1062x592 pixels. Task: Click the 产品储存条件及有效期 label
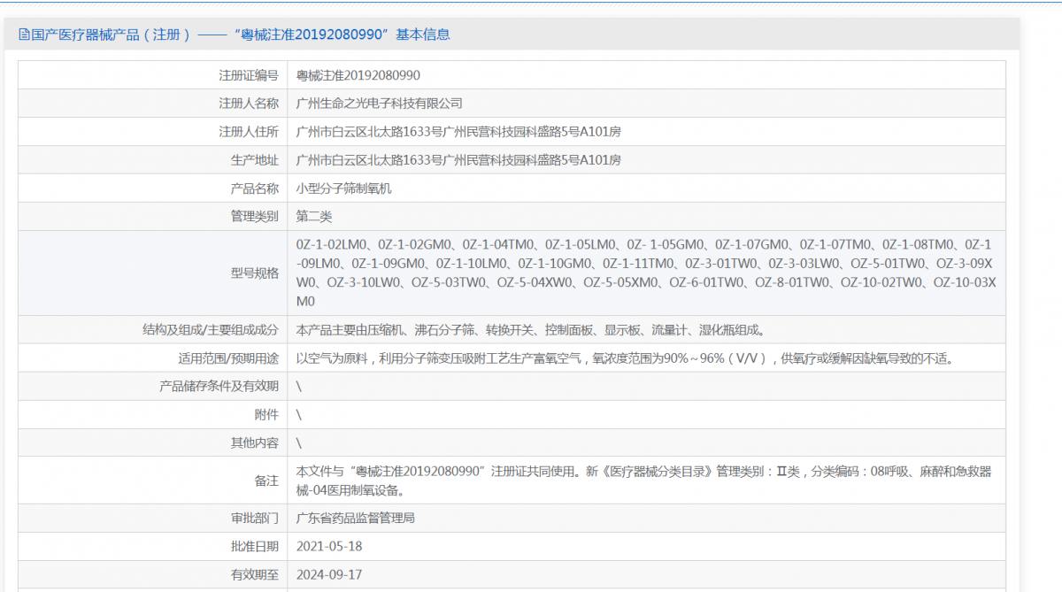point(219,387)
